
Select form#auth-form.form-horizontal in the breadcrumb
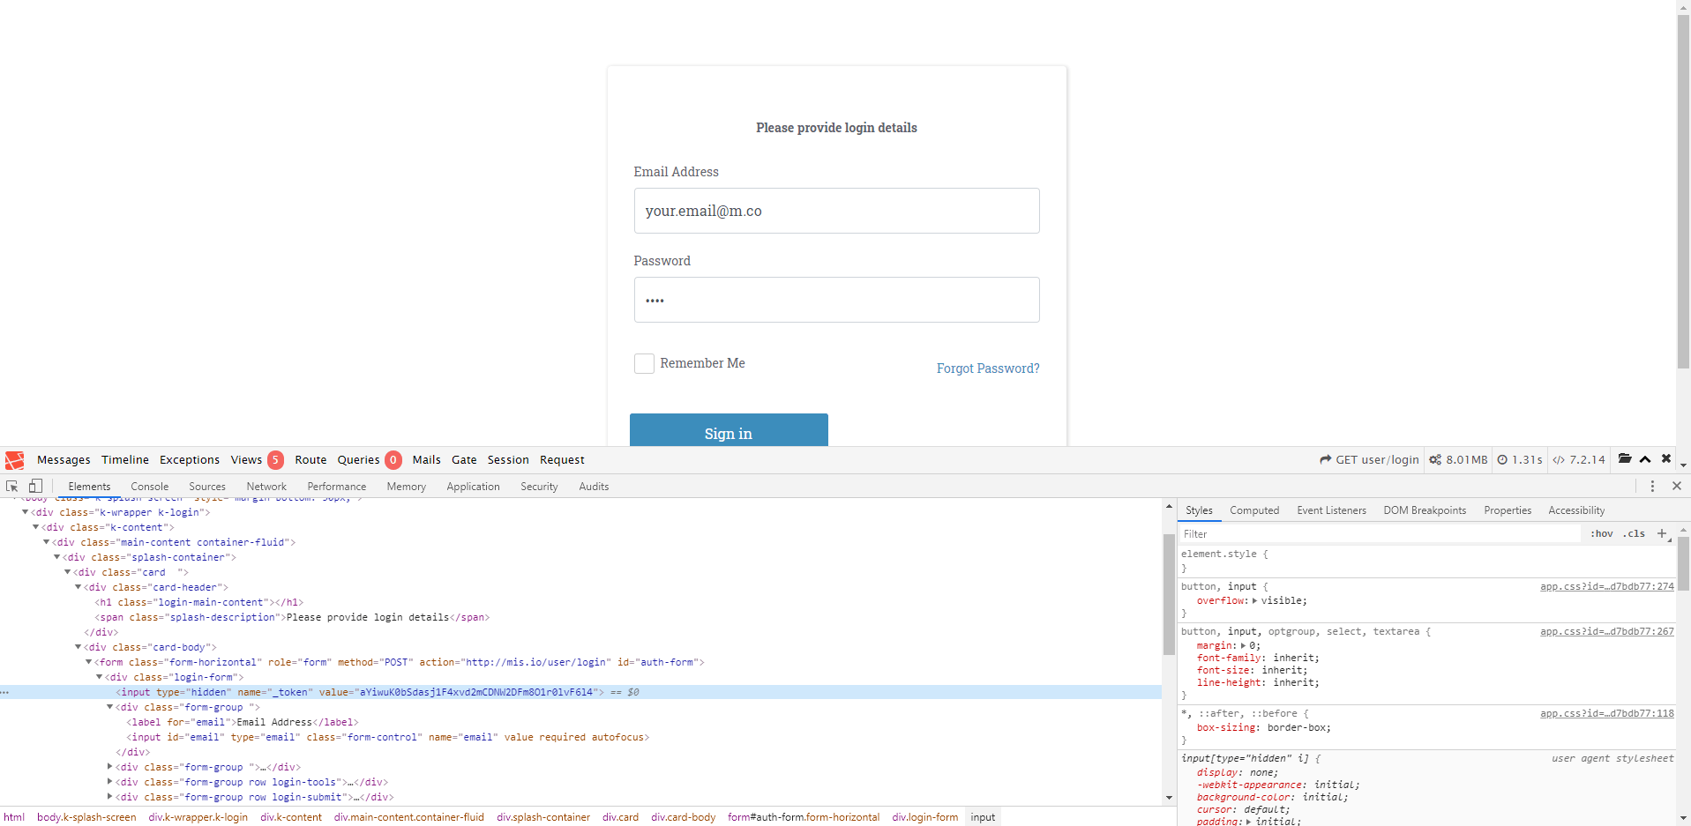tap(804, 817)
